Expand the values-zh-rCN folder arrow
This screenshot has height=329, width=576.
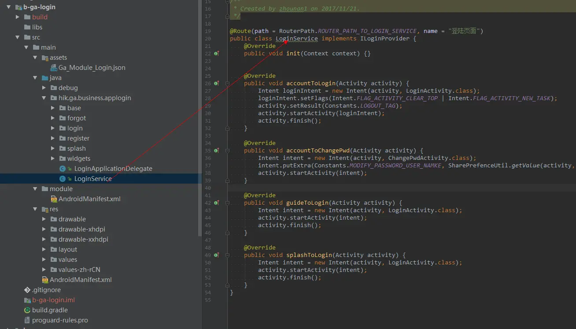tap(44, 270)
